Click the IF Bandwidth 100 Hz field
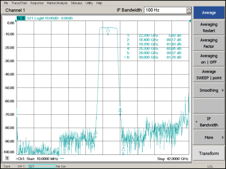 (x=165, y=10)
